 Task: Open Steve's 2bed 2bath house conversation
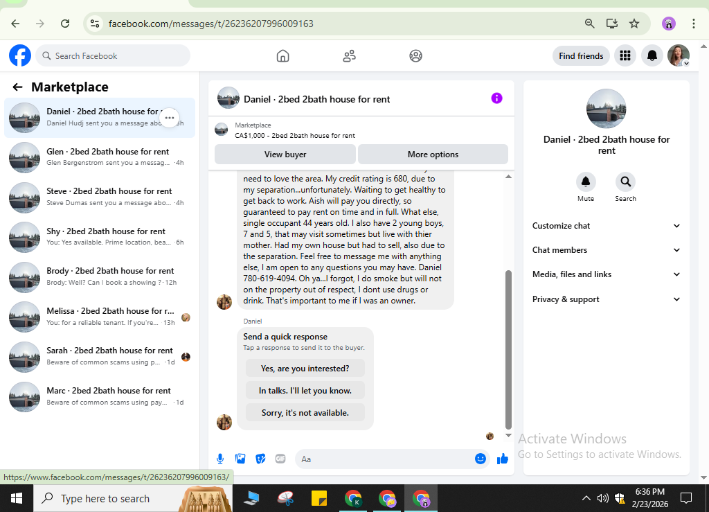[x=100, y=197]
